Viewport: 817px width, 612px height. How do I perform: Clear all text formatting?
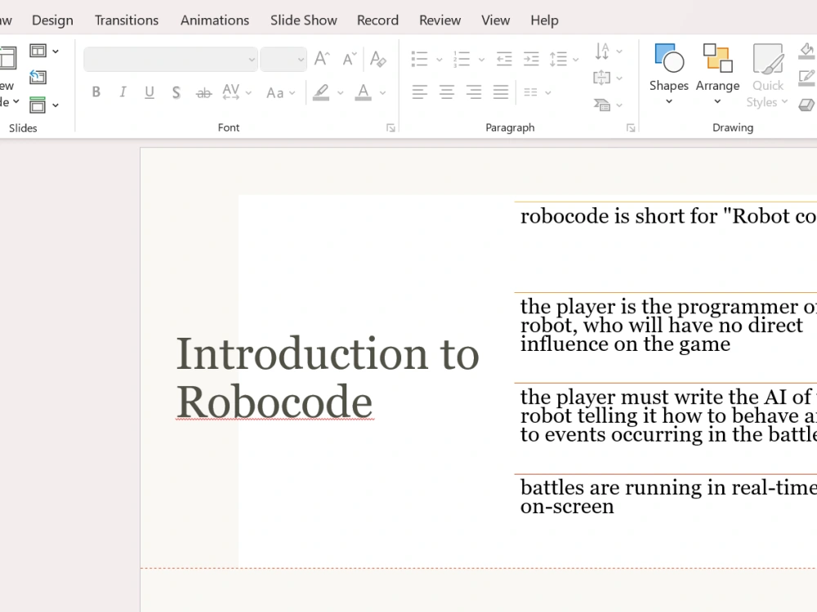coord(377,59)
